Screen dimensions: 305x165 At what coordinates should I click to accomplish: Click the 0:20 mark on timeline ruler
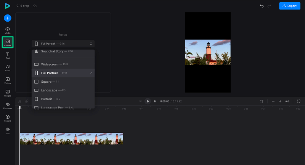(x=194, y=109)
